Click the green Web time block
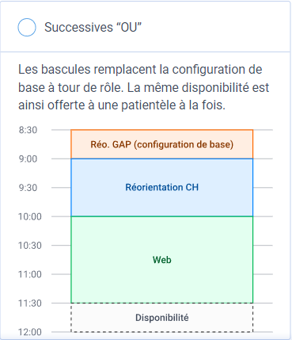The width and height of the screenshot is (292, 340). [x=162, y=260]
